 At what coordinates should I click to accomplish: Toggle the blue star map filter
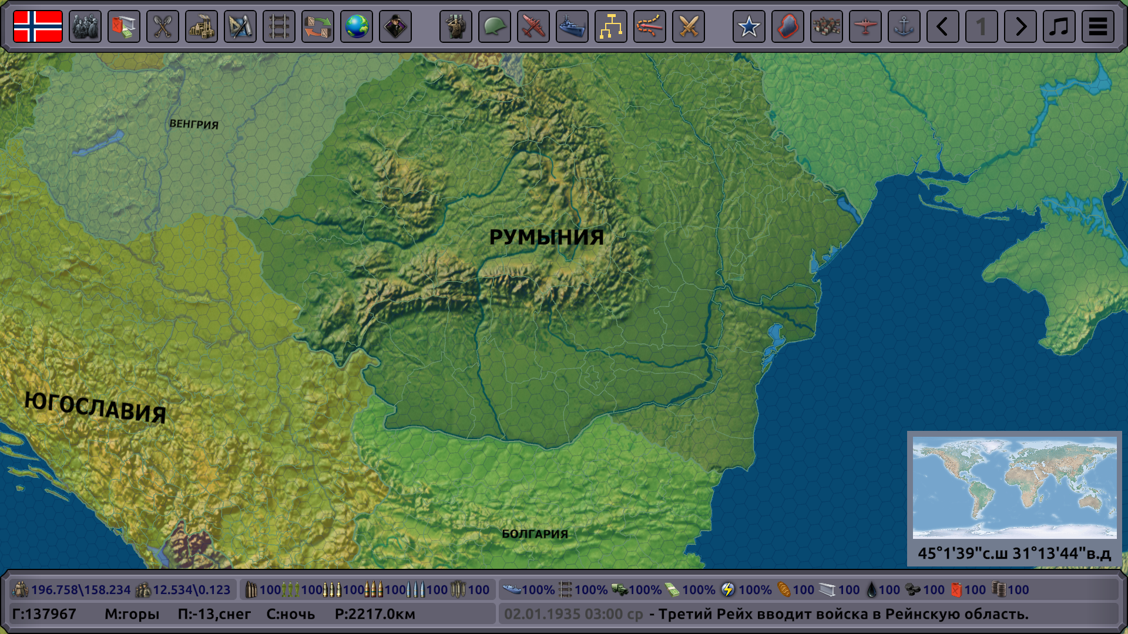pos(748,26)
